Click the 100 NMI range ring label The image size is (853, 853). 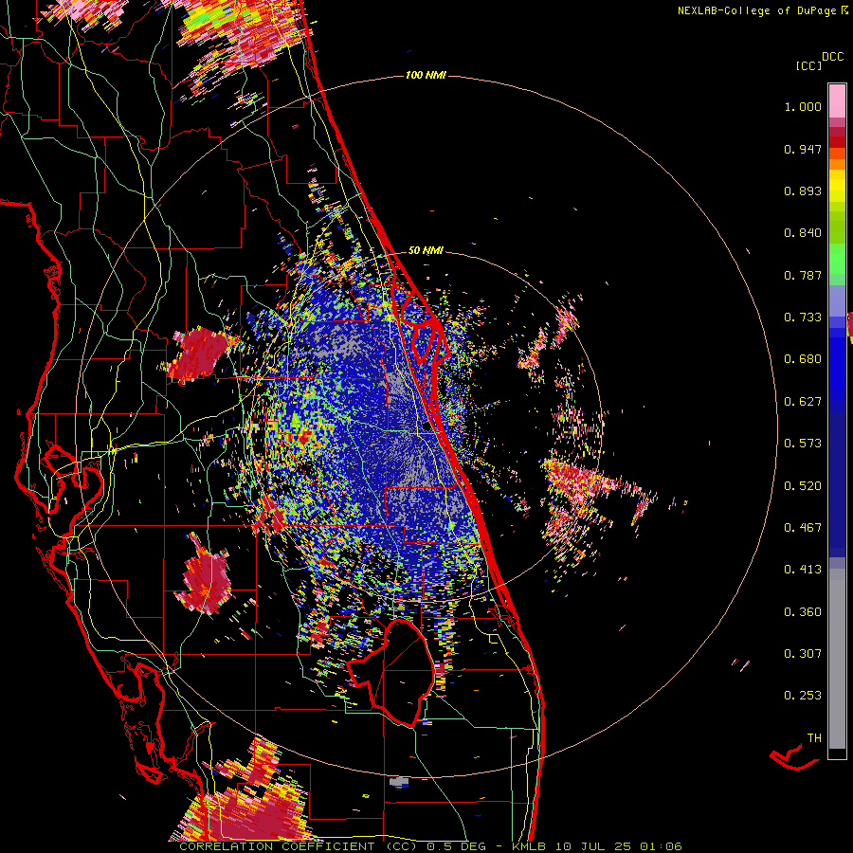tap(426, 75)
